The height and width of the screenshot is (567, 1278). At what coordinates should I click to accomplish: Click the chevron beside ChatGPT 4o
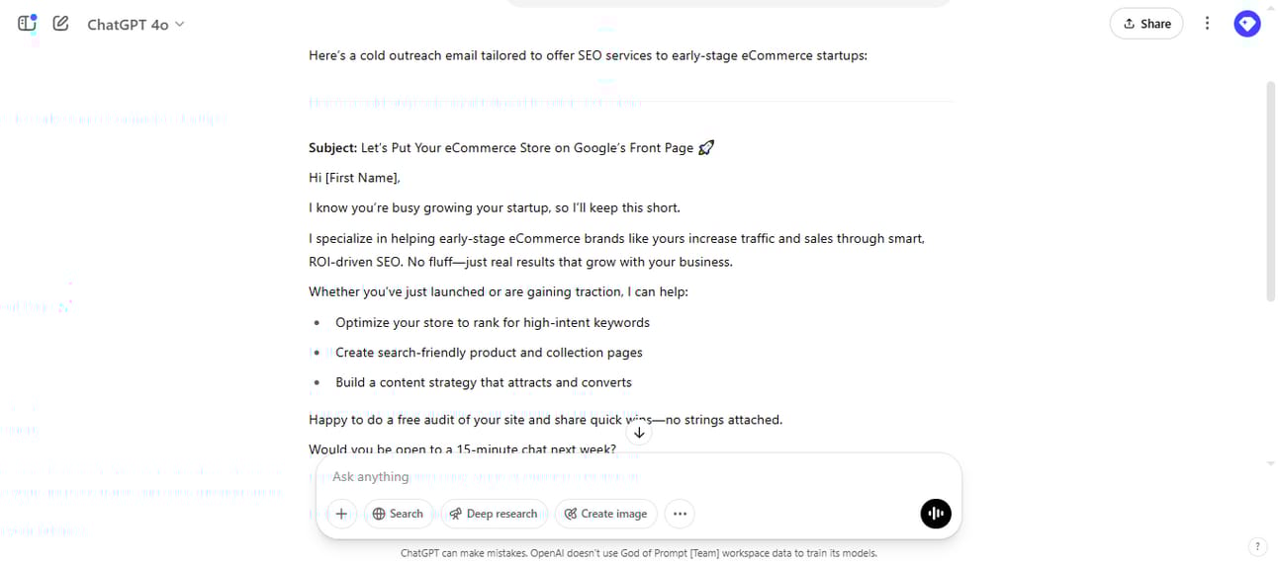(x=179, y=24)
